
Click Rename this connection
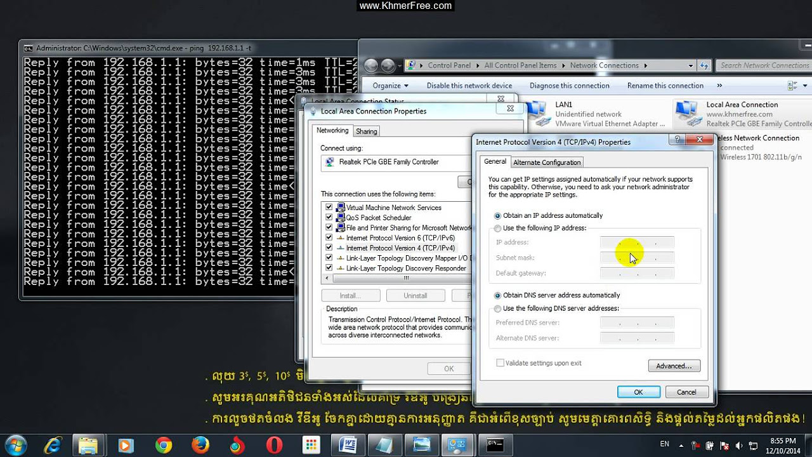click(665, 86)
